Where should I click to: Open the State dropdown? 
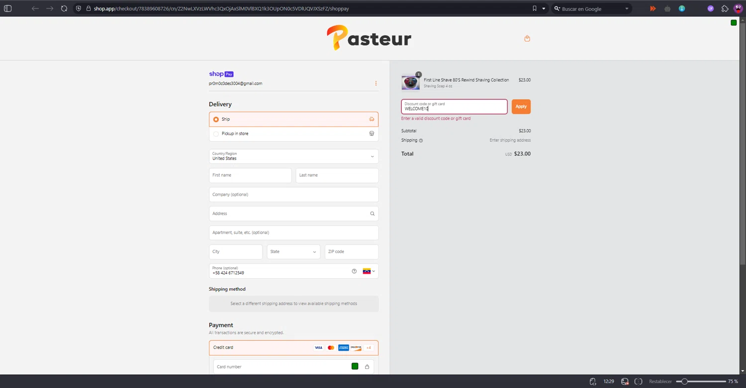point(293,252)
